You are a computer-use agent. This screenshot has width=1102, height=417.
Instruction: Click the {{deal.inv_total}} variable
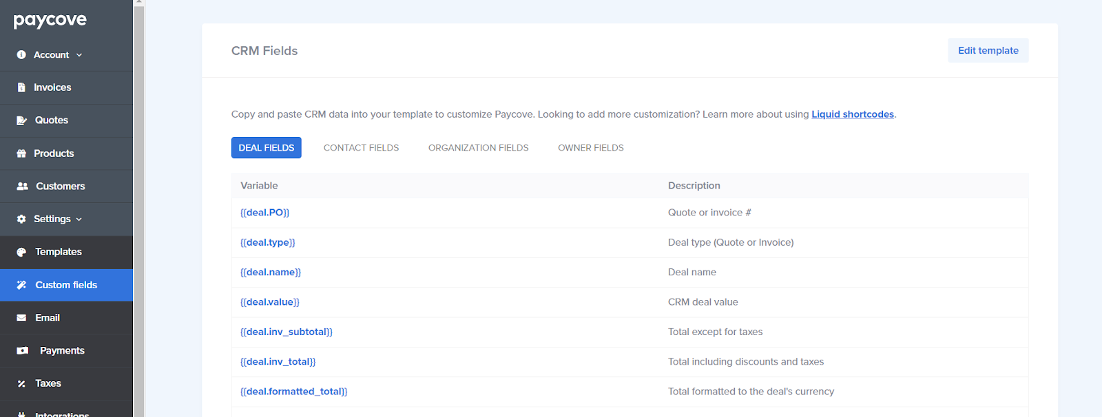278,362
